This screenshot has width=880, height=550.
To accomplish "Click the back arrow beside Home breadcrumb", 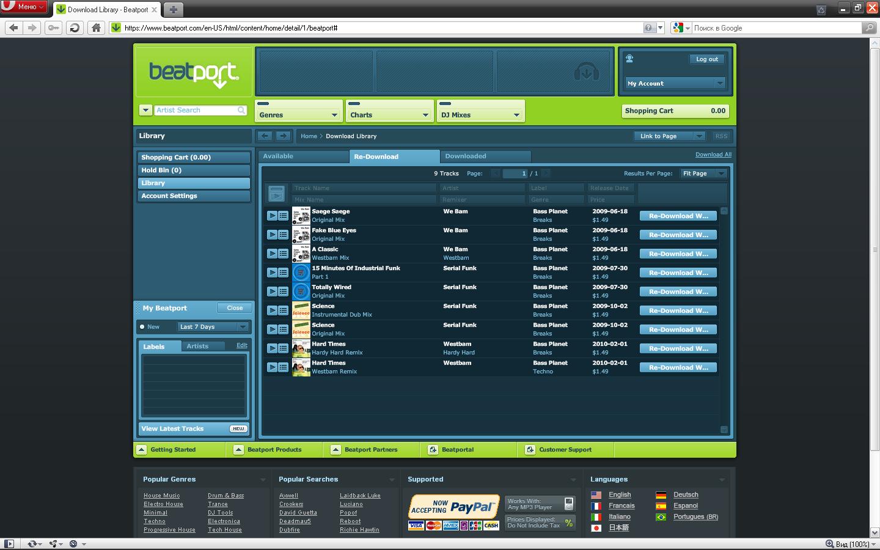I will pos(265,136).
